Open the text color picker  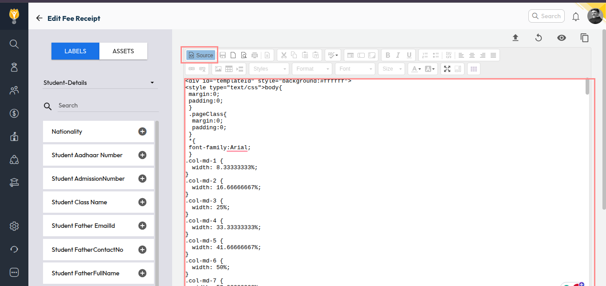pyautogui.click(x=416, y=69)
